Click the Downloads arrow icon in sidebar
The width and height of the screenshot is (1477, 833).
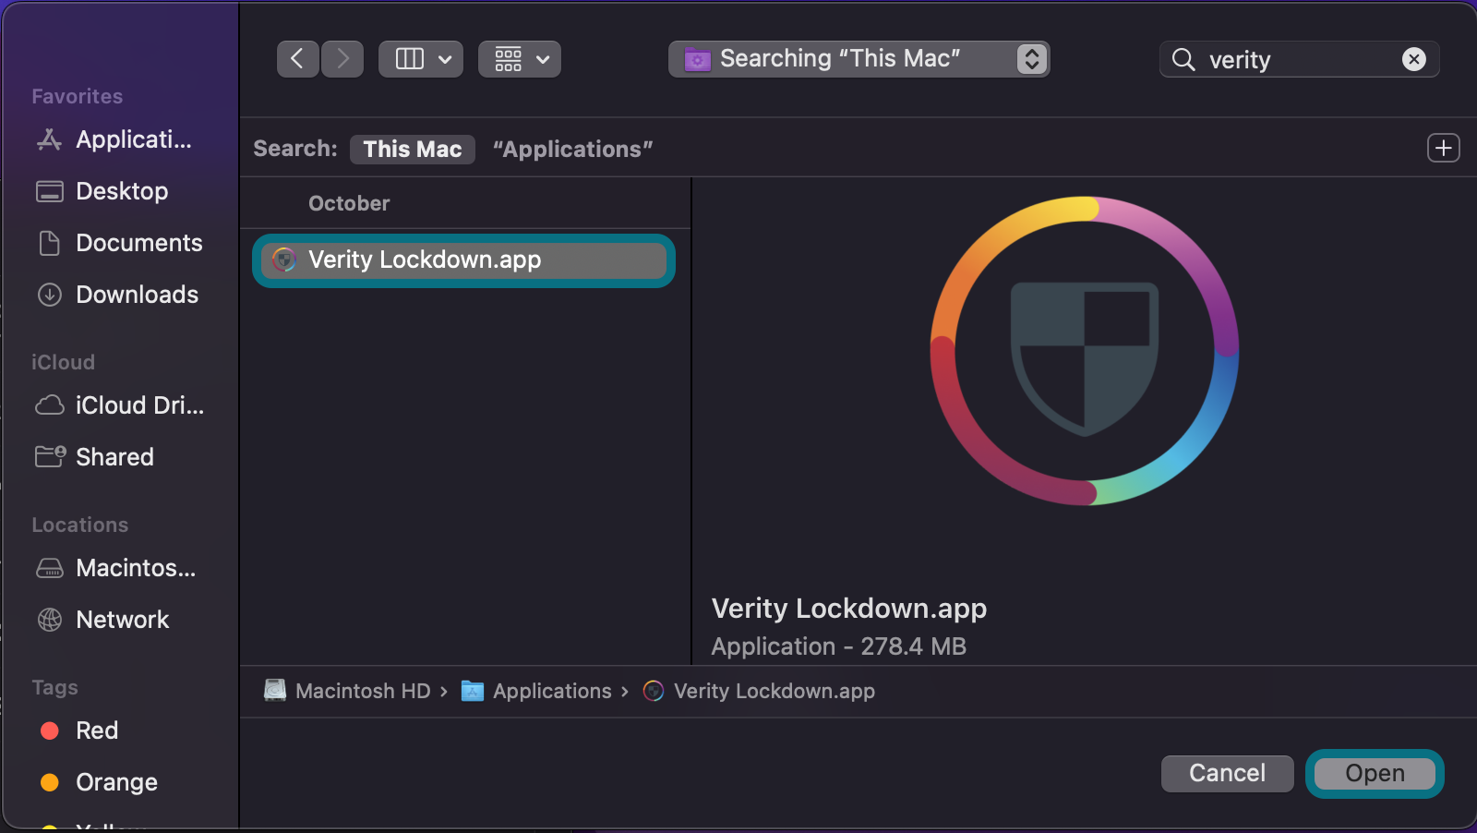(x=49, y=295)
